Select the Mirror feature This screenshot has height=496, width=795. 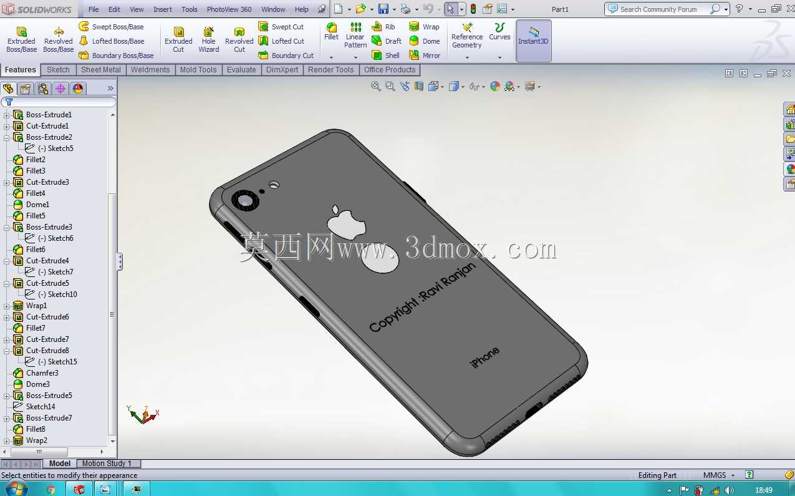[x=425, y=56]
